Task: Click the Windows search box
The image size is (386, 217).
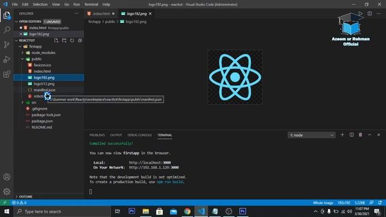Action: (62, 212)
